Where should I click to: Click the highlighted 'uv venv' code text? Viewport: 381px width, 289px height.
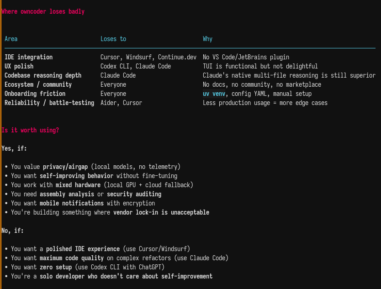tap(214, 94)
